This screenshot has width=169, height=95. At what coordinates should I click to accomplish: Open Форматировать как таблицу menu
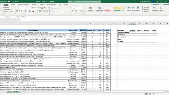100,9
